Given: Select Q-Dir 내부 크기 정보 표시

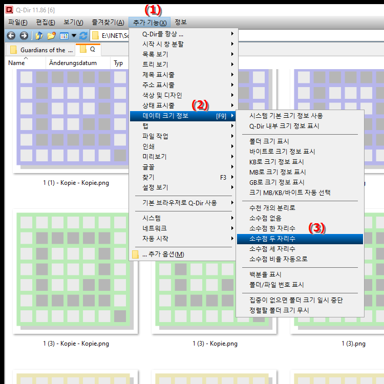Looking at the screenshot, I should (x=300, y=126).
